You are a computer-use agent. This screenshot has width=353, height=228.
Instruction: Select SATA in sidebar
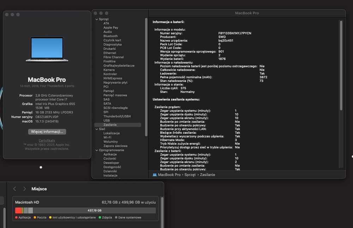(107, 104)
